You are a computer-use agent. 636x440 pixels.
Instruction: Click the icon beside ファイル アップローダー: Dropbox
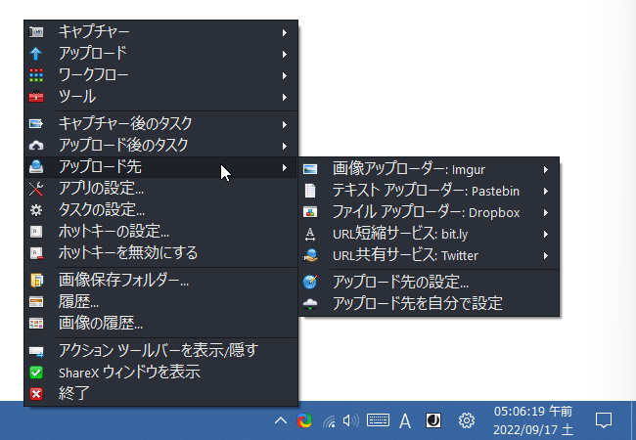[310, 212]
